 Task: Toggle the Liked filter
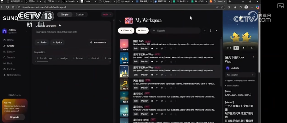tap(142, 31)
